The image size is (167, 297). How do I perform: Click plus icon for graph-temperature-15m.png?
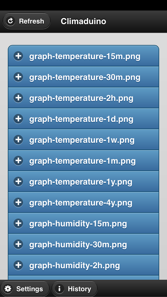[x=18, y=56]
